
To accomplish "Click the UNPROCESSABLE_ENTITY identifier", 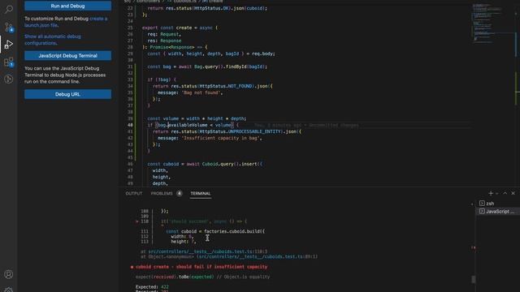I will [x=254, y=131].
